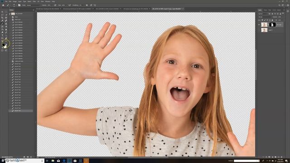The width and height of the screenshot is (290, 163).
Task: Open the Flow value dropdown
Action: pos(66,5)
